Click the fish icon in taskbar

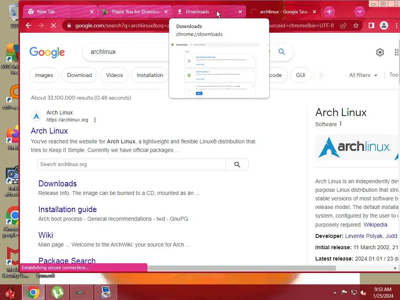click(x=82, y=292)
